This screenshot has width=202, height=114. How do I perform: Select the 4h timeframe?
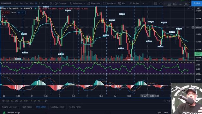click(43, 3)
